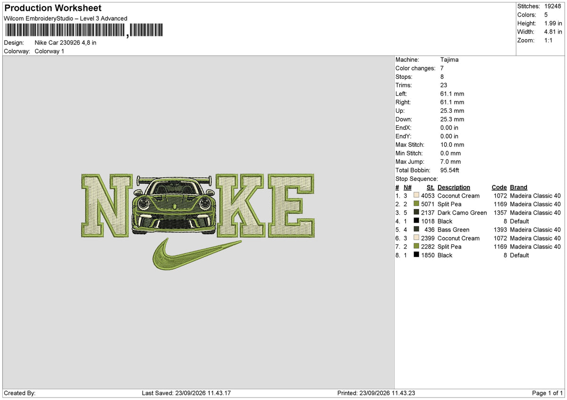
Task: Click the Max Jump value '7.0 mm'
Action: click(450, 161)
